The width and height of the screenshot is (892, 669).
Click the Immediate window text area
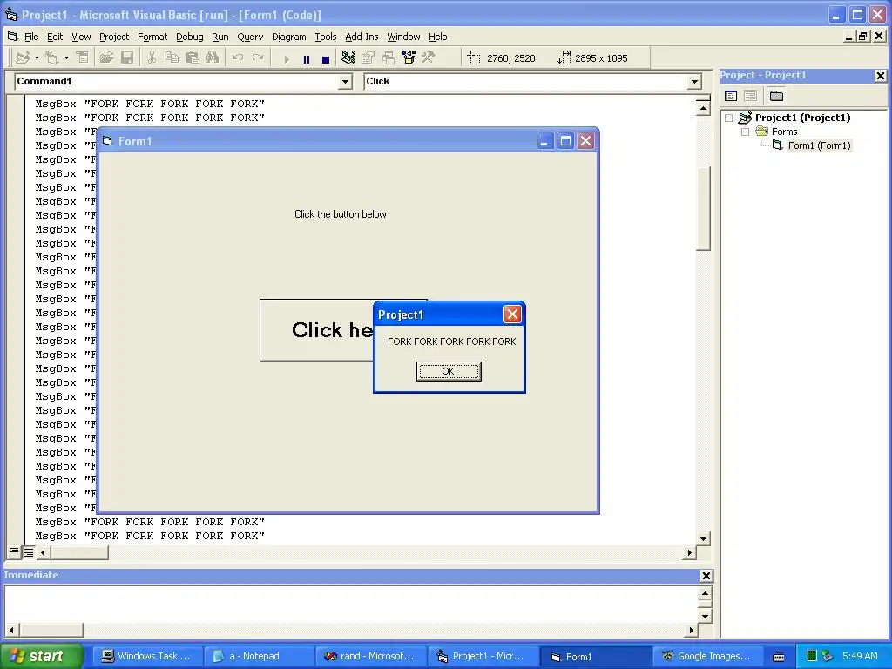coord(351,605)
